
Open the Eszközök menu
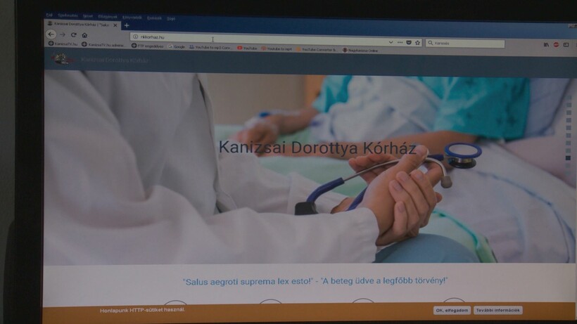point(154,18)
